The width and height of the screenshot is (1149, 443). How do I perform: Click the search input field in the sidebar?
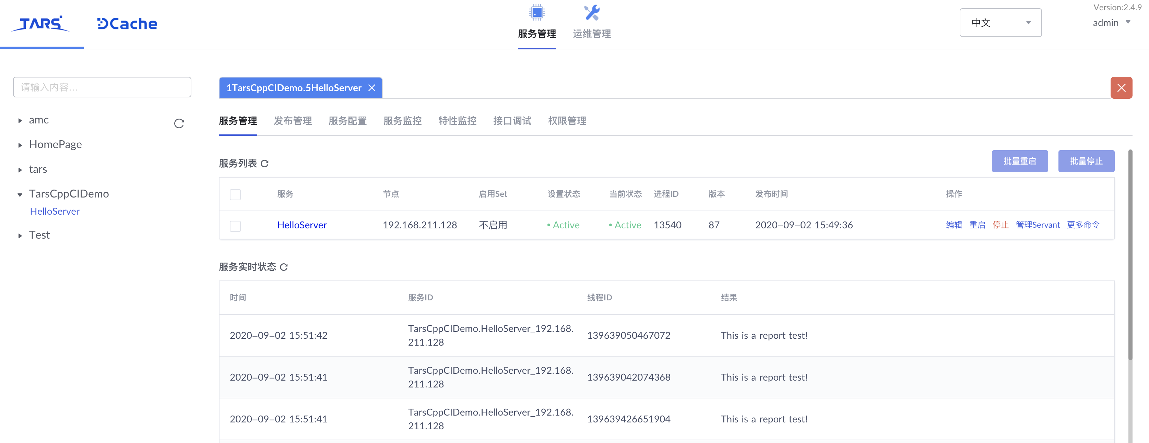tap(102, 87)
